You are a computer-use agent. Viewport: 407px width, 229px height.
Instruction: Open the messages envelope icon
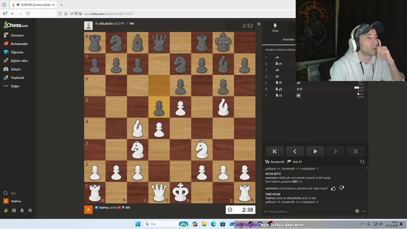(x=14, y=210)
